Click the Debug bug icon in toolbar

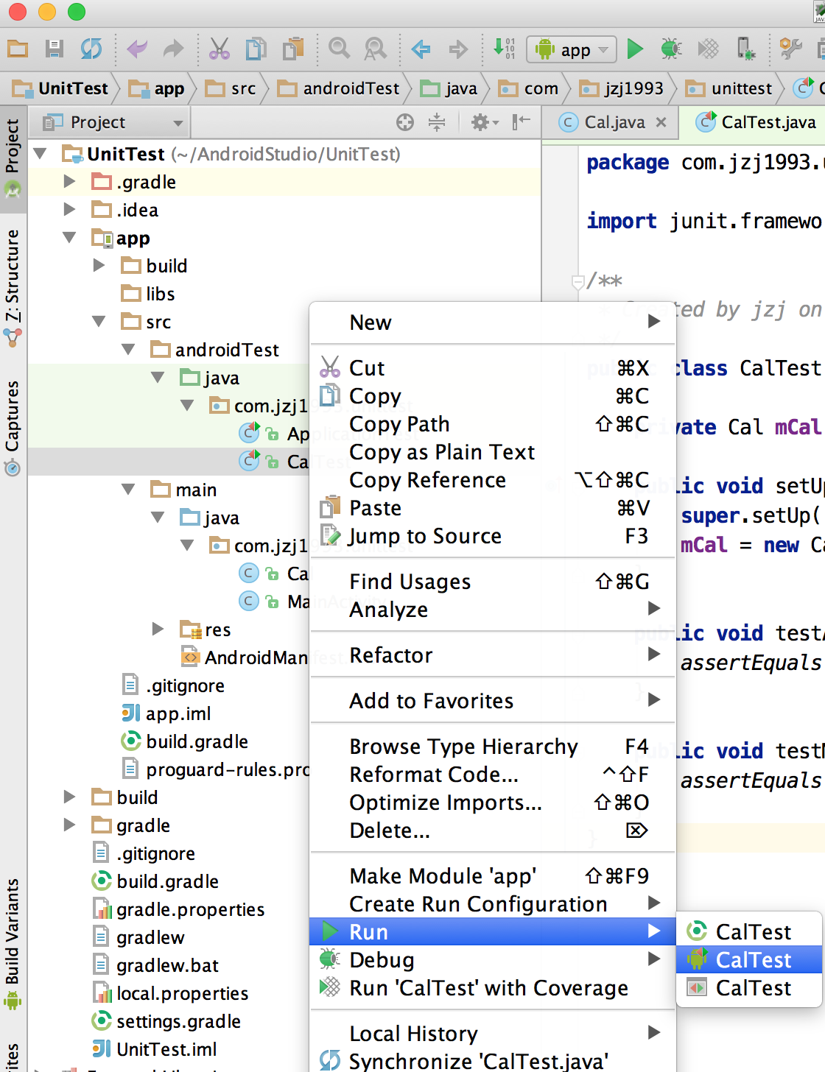(670, 49)
